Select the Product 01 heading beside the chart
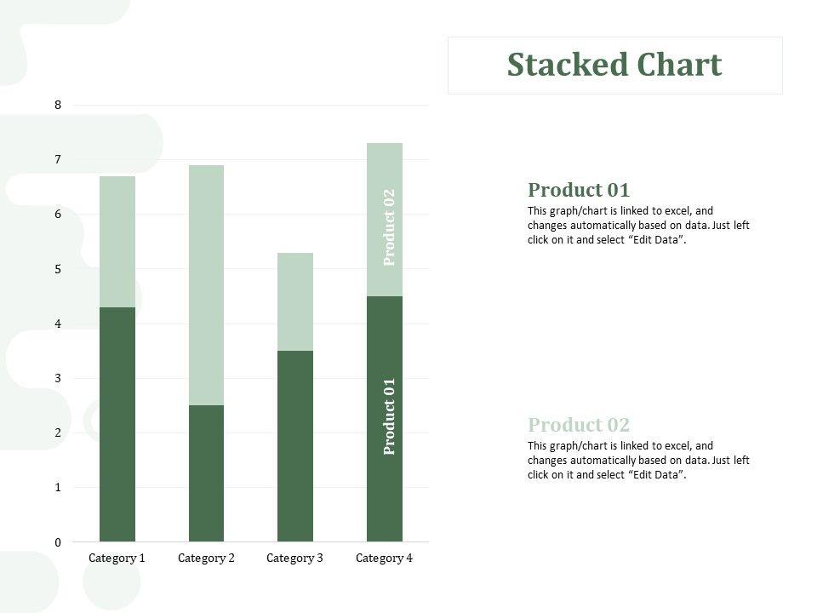Screen dimensions: 817x613 click(x=579, y=190)
